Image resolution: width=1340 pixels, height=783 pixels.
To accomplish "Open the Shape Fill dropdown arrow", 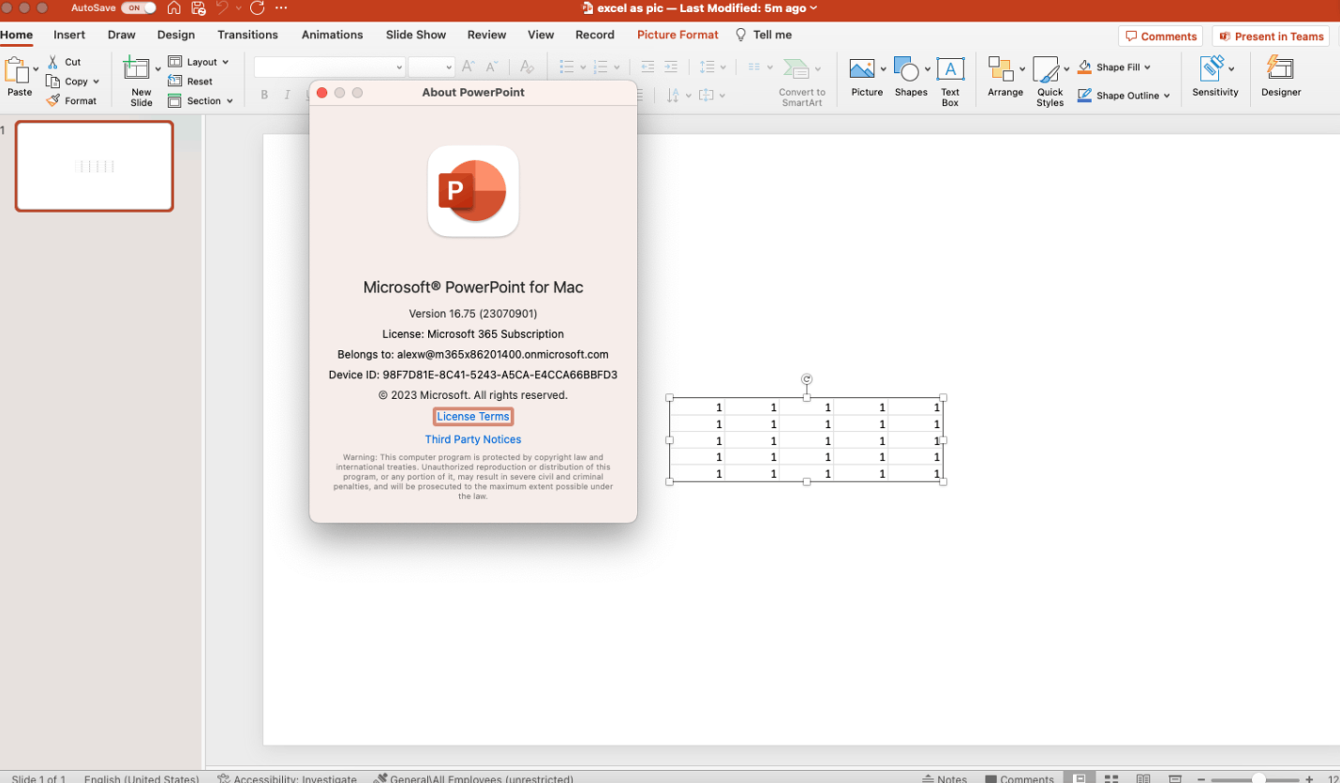I will (1147, 67).
